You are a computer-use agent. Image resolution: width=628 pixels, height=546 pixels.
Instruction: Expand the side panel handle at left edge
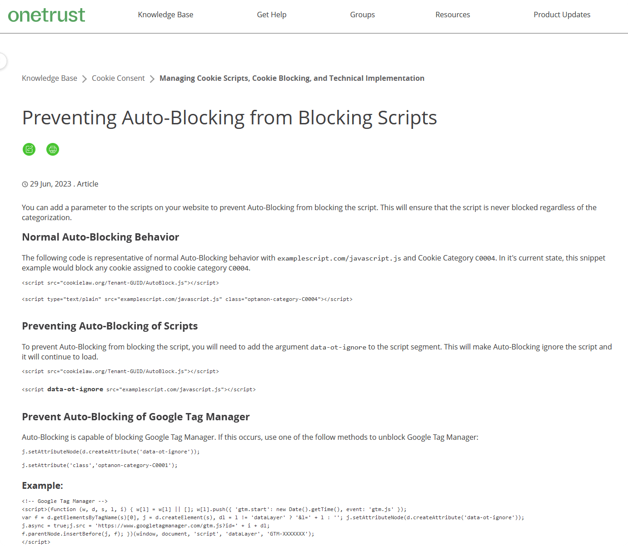(3, 61)
